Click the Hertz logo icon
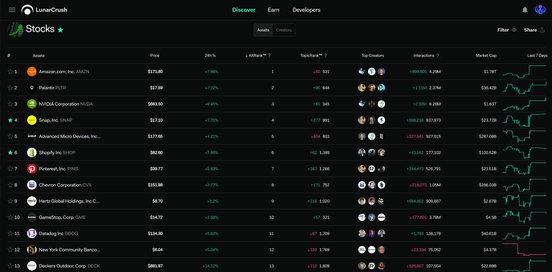This screenshot has height=272, width=552. click(32, 201)
